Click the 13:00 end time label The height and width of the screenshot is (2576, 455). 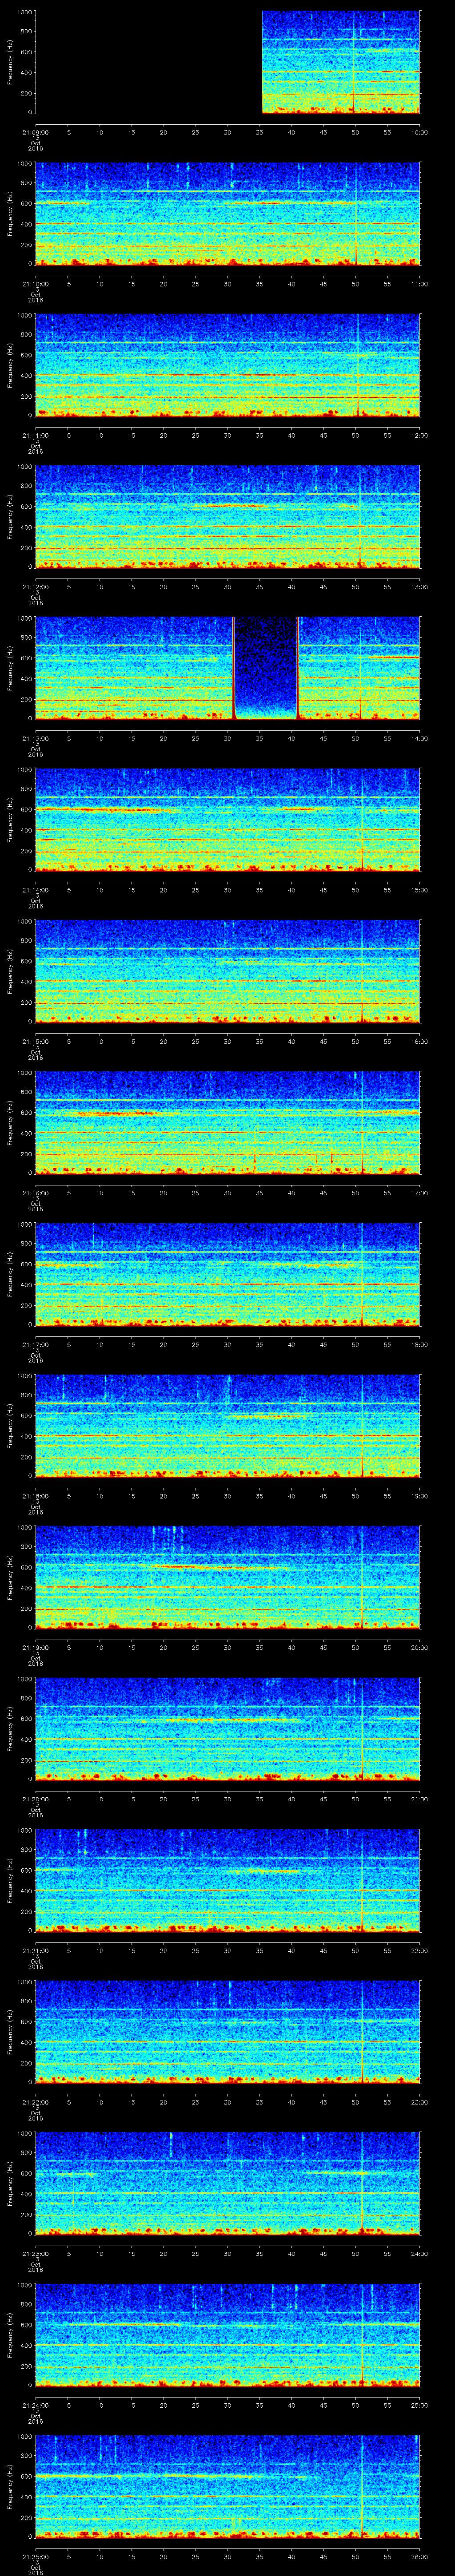[420, 587]
